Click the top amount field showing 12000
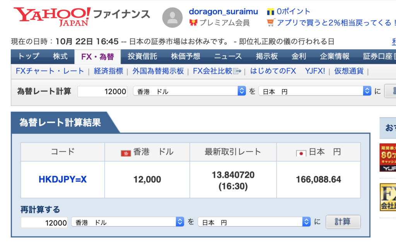 (x=102, y=92)
